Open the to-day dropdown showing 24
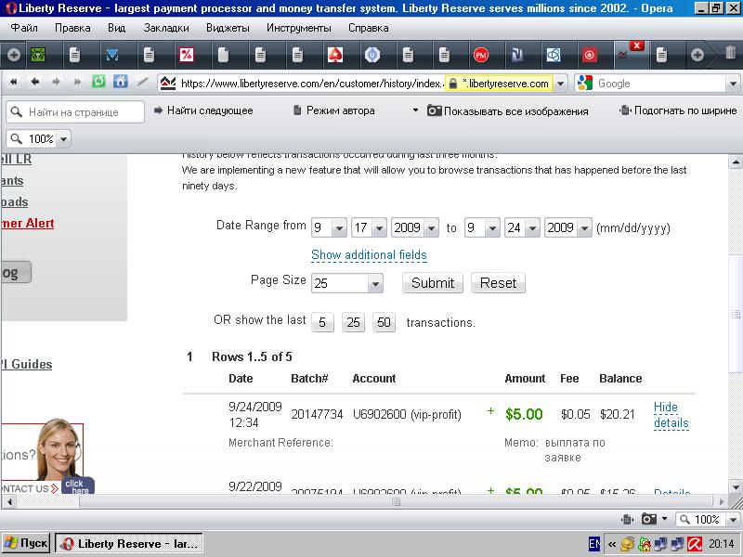 522,227
